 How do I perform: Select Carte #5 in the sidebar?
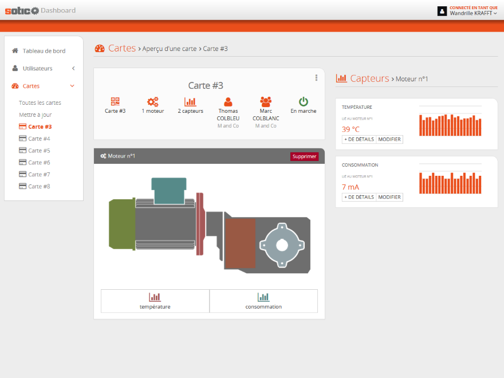click(x=35, y=151)
